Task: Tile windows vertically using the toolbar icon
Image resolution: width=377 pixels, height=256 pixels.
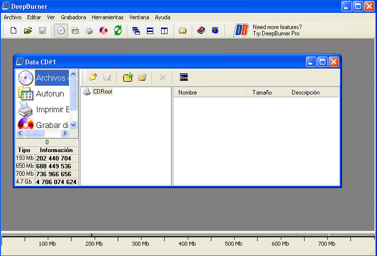Action: [164, 31]
